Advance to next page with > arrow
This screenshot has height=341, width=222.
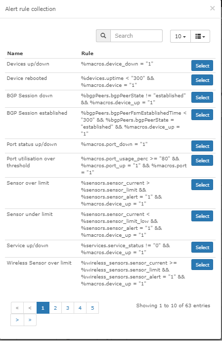[17, 320]
